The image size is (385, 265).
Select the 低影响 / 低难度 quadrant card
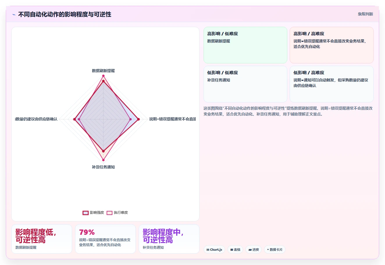(245, 84)
